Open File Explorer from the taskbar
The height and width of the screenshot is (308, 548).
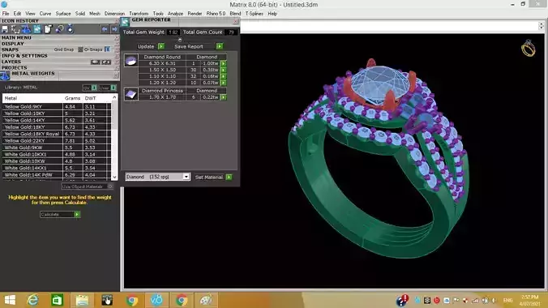click(82, 300)
